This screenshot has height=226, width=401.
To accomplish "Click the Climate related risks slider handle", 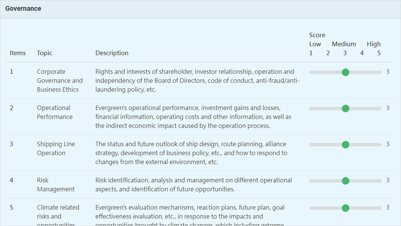I will (x=345, y=208).
